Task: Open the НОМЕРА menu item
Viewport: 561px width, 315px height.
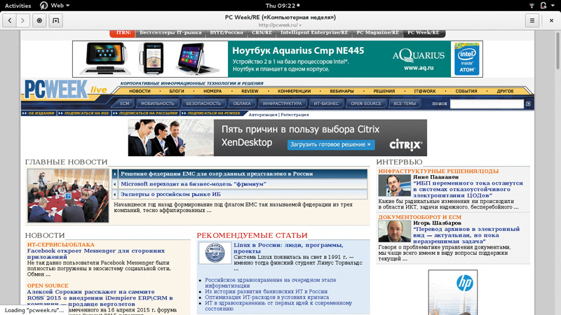Action: click(212, 91)
